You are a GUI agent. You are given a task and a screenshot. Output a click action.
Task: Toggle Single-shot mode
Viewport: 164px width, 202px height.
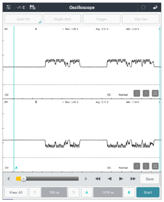pyautogui.click(x=62, y=19)
